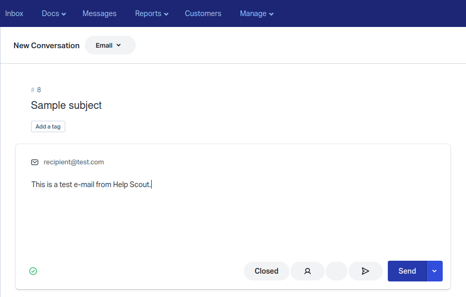
Task: Click the New Conversation heading
Action: [47, 46]
